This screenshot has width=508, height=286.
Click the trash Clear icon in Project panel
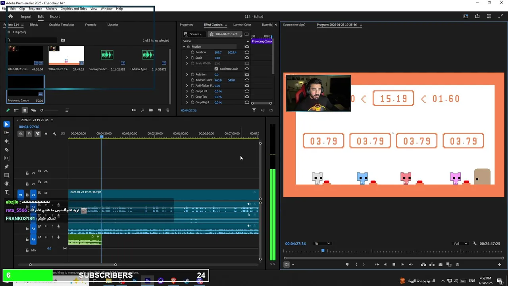tap(168, 110)
